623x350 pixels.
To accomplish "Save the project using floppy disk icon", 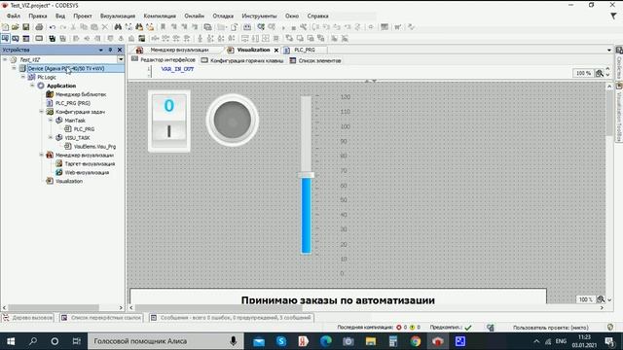I will [x=26, y=27].
